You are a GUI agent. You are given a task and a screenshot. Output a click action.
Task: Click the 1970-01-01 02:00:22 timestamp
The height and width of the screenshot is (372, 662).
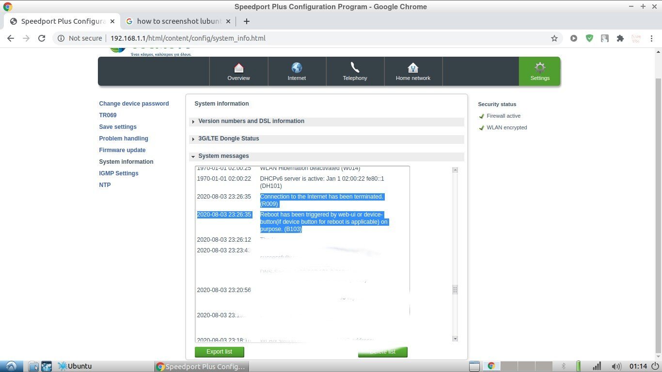click(224, 179)
